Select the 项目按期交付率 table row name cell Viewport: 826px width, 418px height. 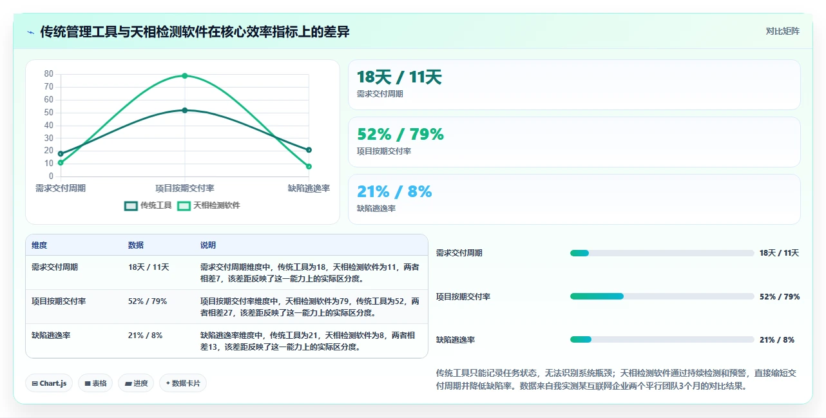pyautogui.click(x=59, y=301)
